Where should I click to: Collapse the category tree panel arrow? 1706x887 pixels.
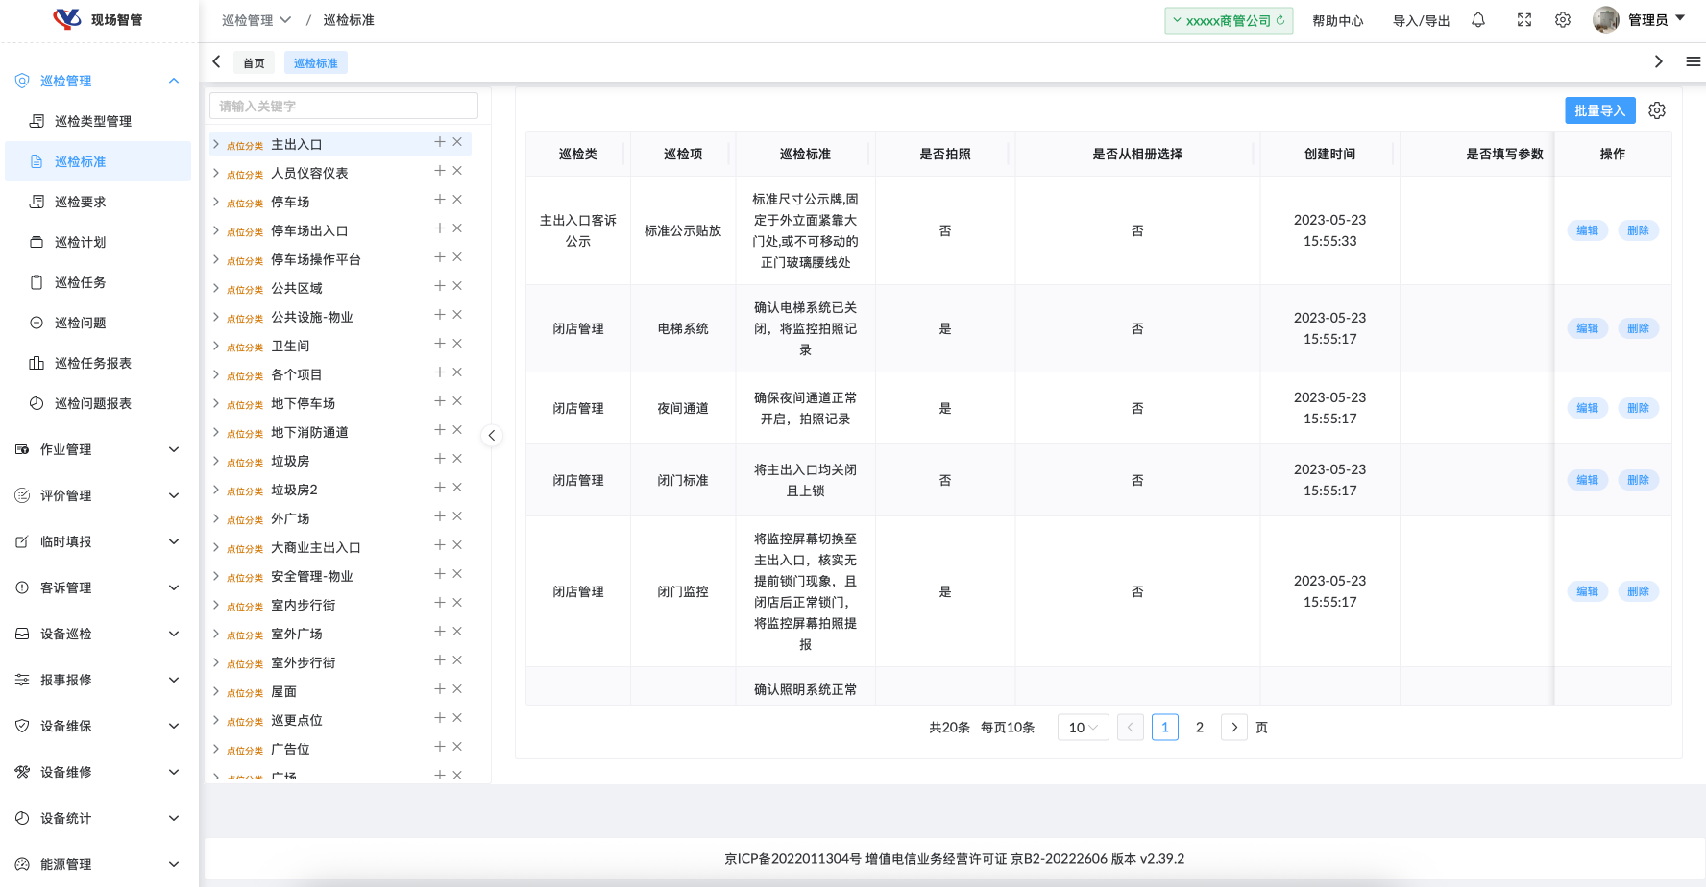[x=491, y=436]
